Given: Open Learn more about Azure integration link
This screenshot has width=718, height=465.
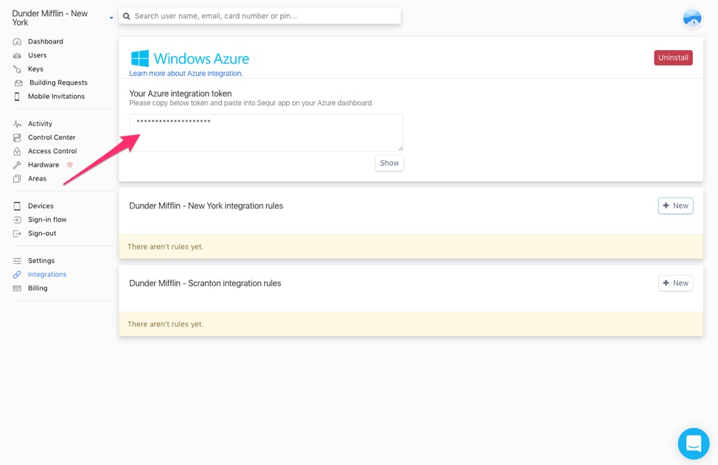Looking at the screenshot, I should coord(186,74).
